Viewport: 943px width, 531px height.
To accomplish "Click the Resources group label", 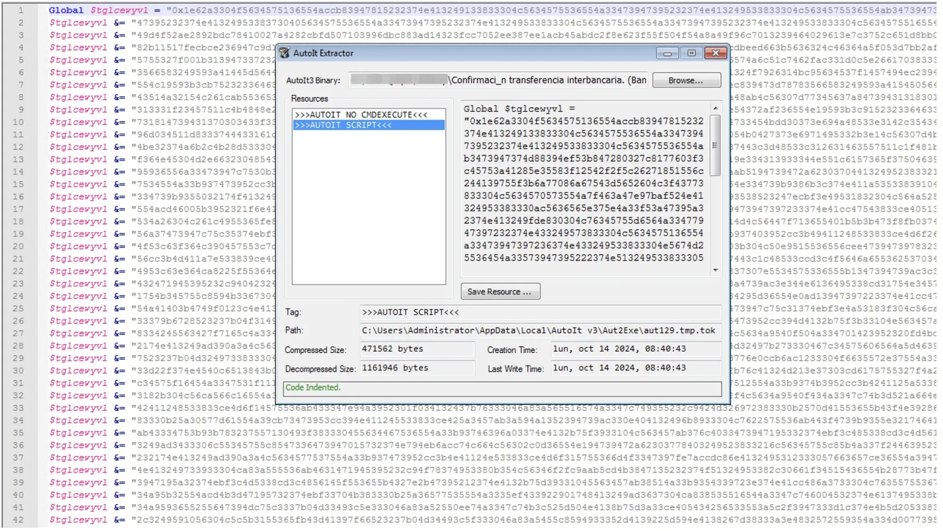I will [309, 98].
